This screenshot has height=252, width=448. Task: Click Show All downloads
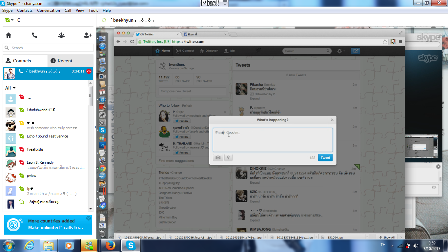coord(387,237)
